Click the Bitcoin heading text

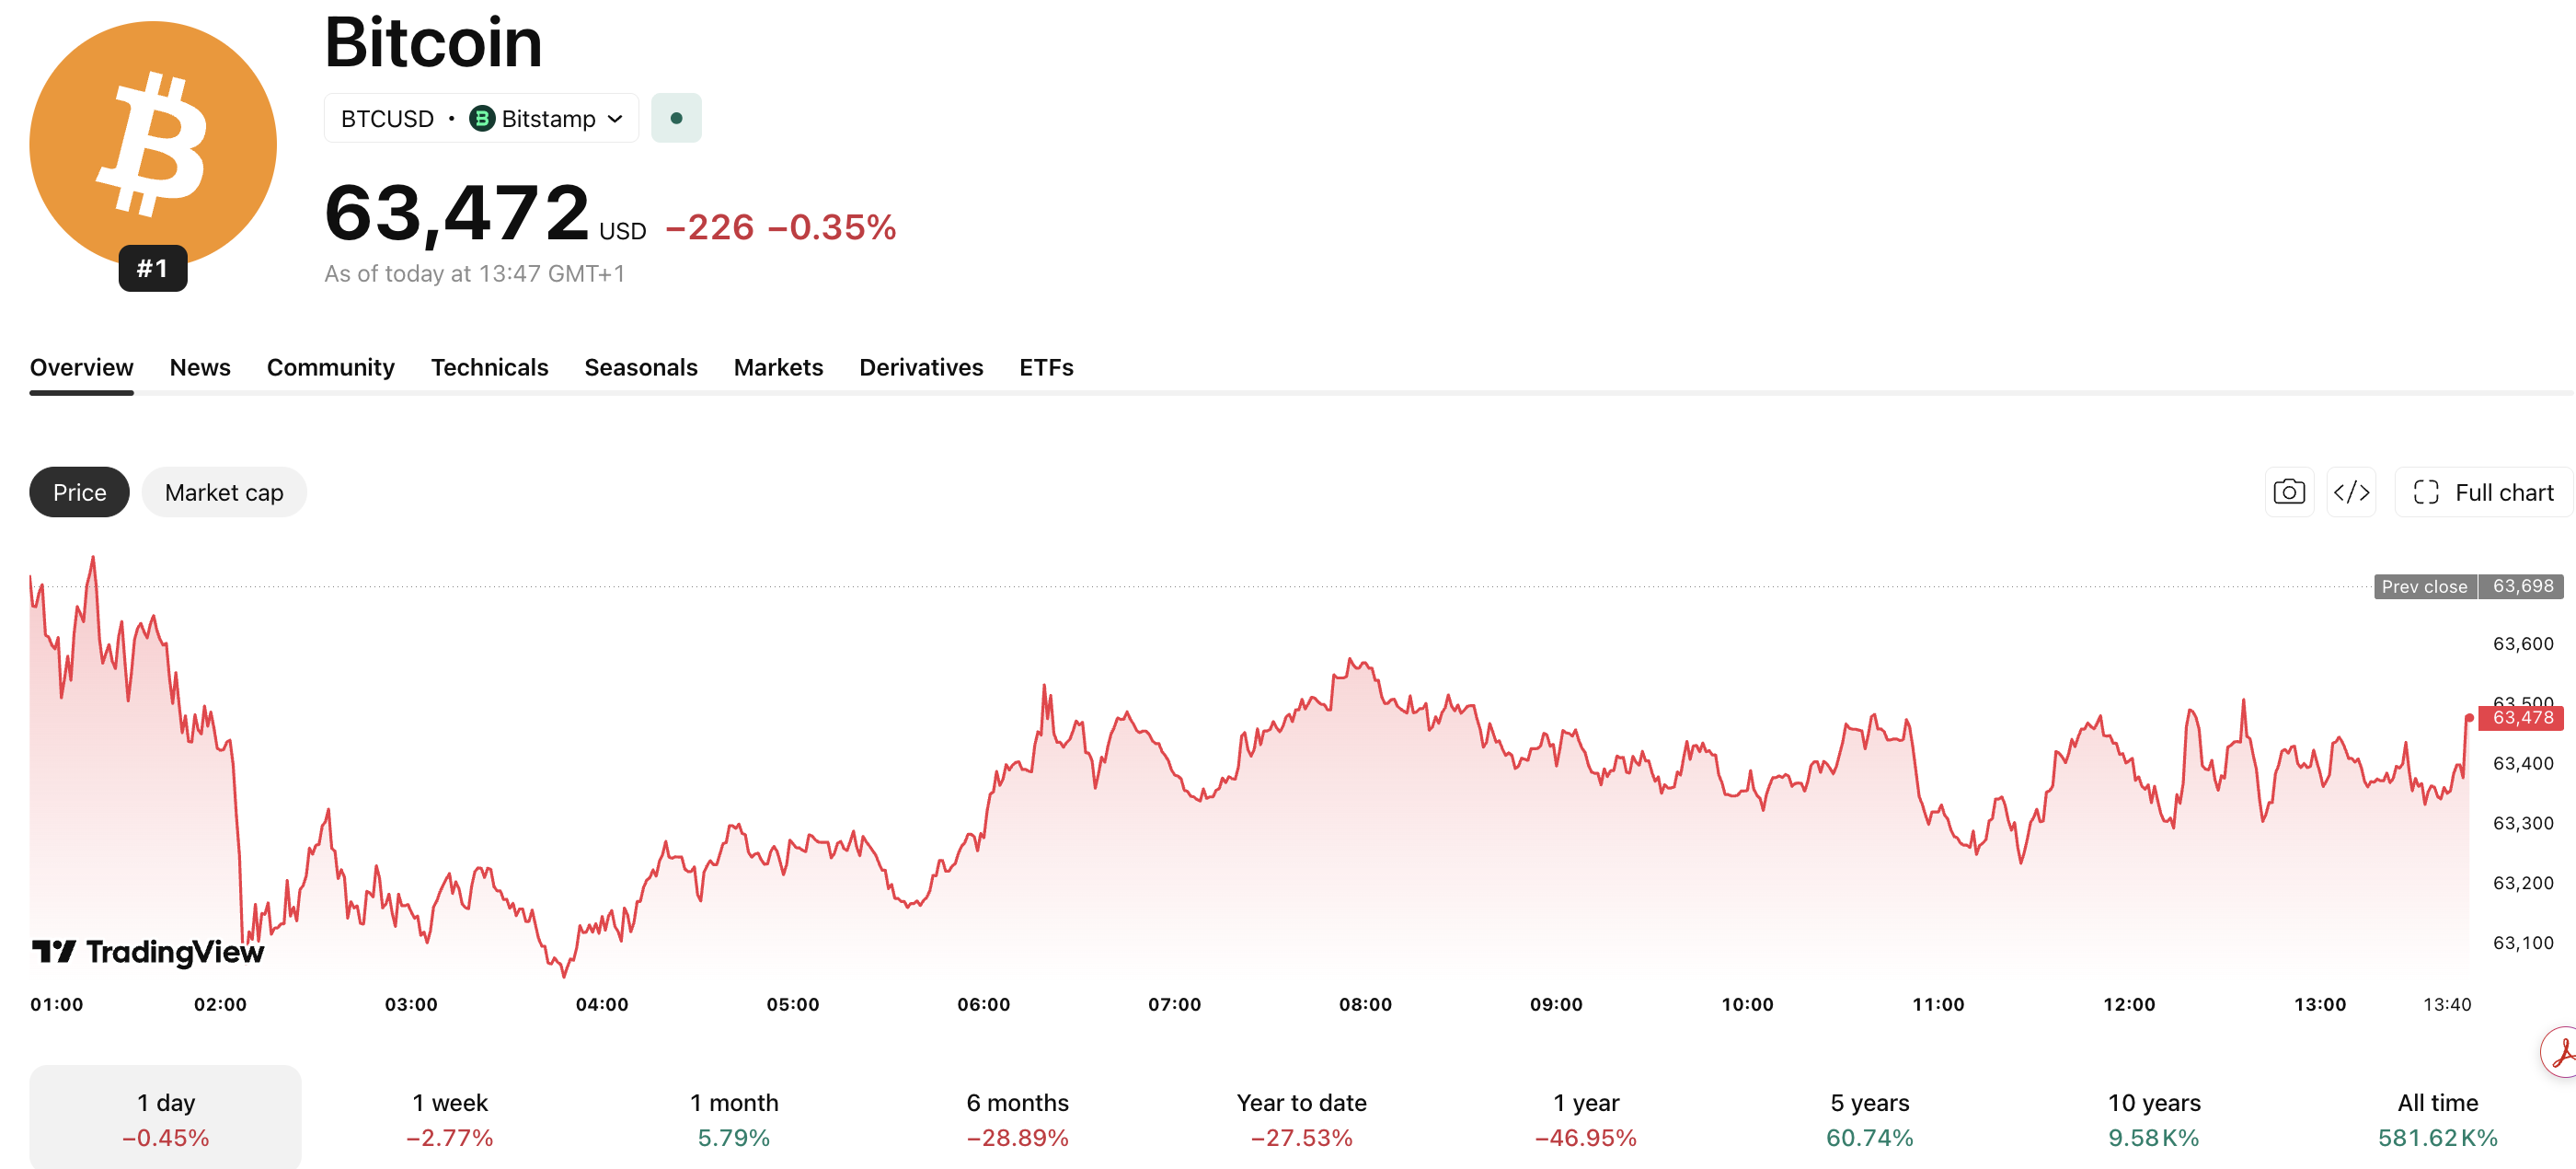433,42
